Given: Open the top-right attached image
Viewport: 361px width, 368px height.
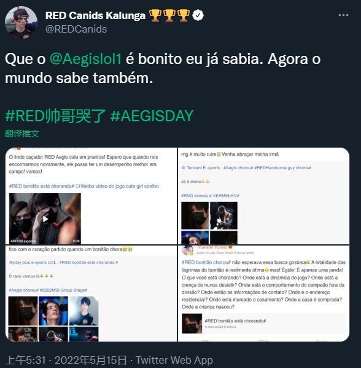Looking at the screenshot, I should [x=263, y=196].
